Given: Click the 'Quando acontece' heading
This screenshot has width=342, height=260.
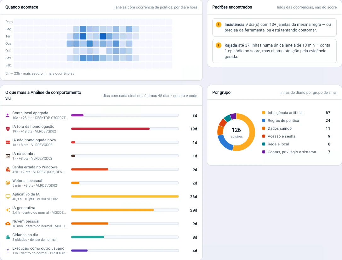Looking at the screenshot, I should [x=22, y=7].
